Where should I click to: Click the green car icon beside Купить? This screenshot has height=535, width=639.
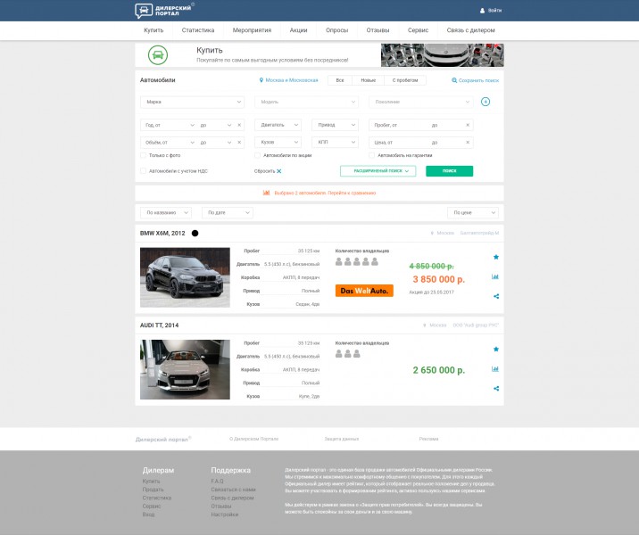(158, 55)
